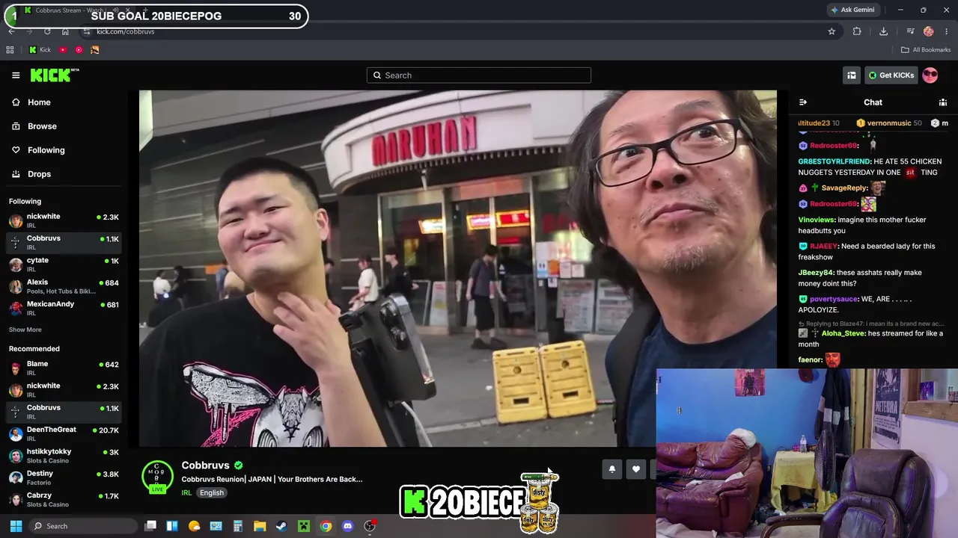Click the Kick logo
This screenshot has width=958, height=538.
click(55, 75)
